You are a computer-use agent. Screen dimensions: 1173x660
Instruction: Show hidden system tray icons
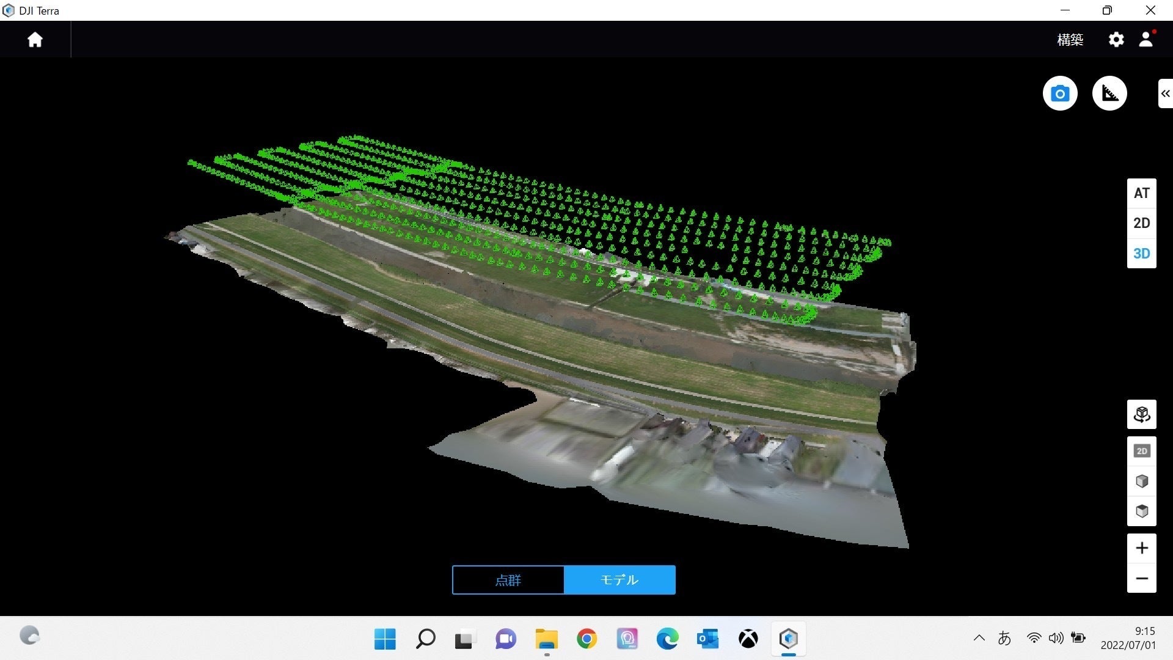point(979,638)
